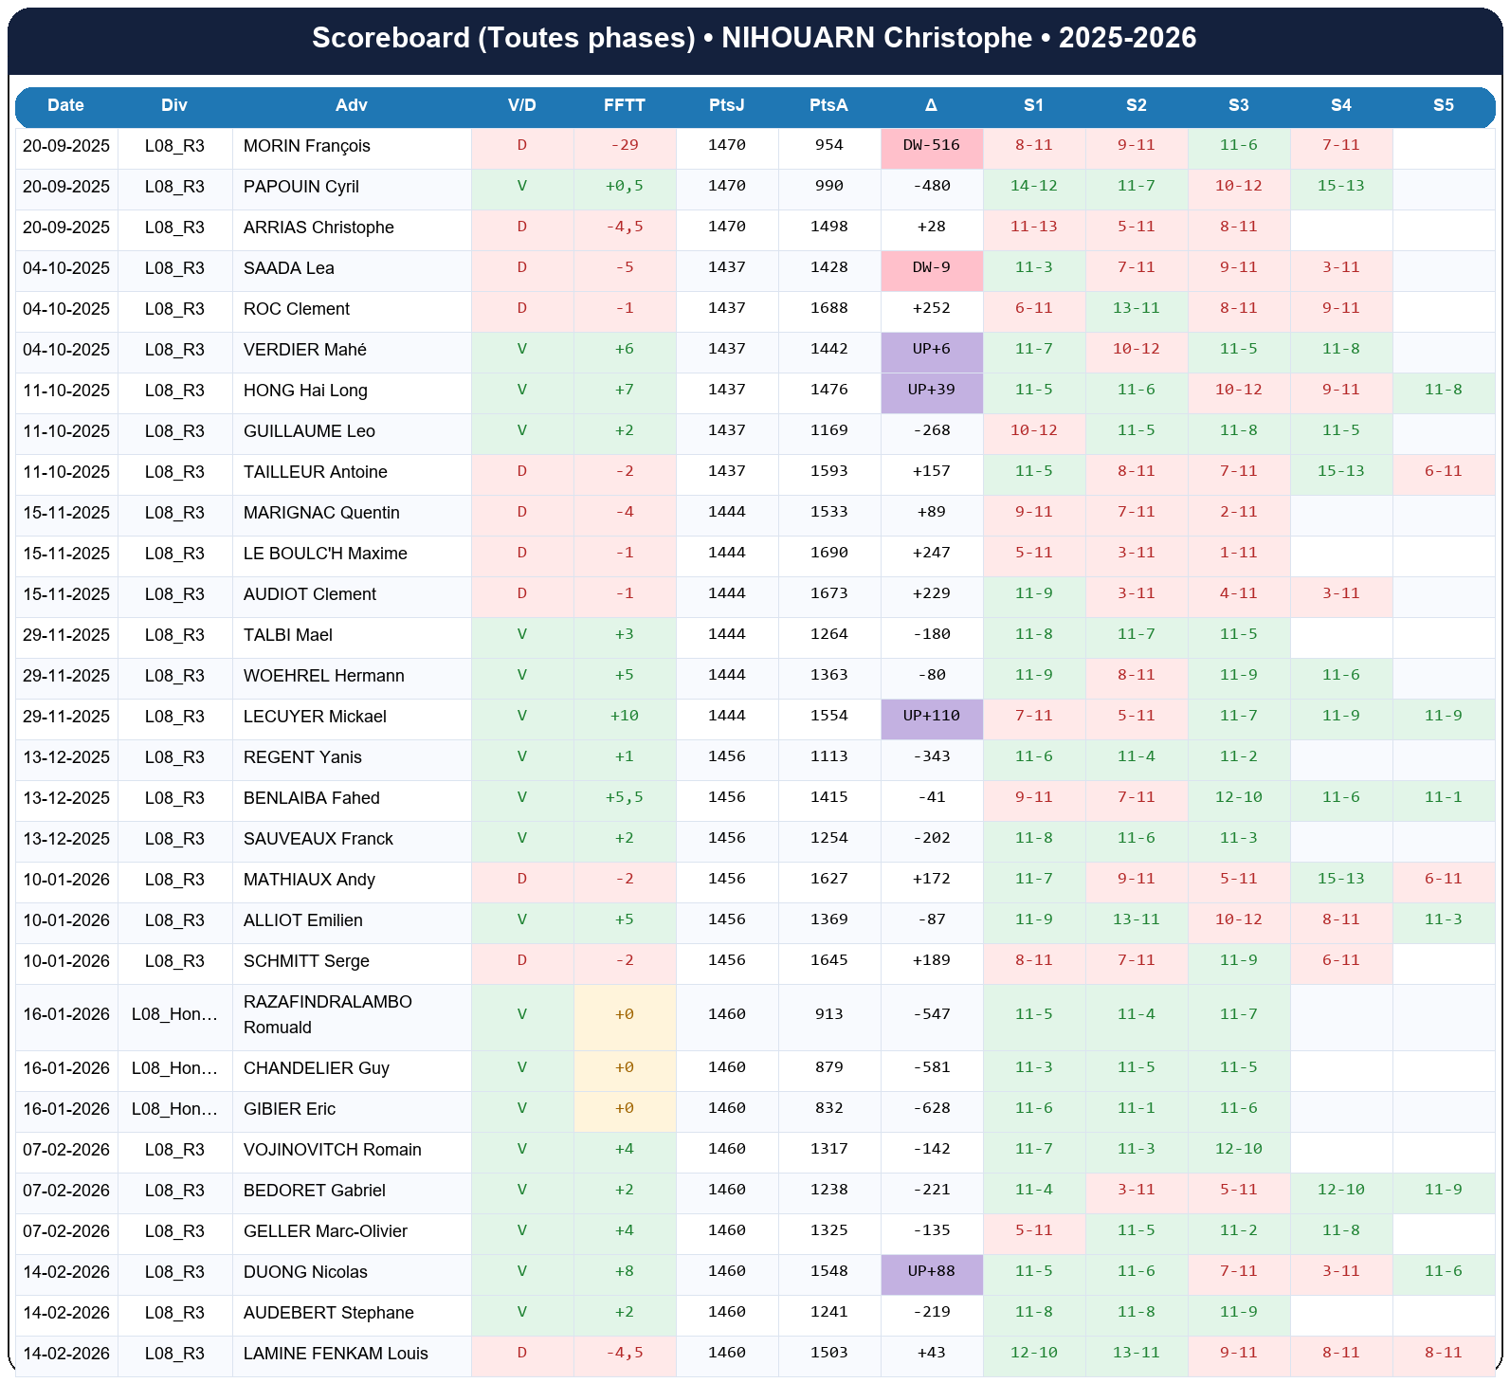Image resolution: width=1510 pixels, height=1383 pixels.
Task: Sort by the Adv column header
Action: click(x=351, y=105)
